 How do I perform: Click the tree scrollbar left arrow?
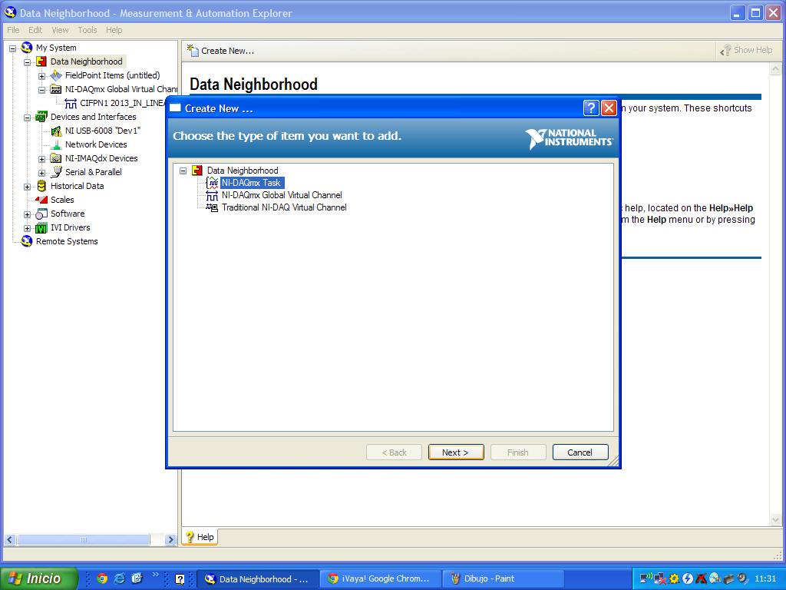click(9, 540)
